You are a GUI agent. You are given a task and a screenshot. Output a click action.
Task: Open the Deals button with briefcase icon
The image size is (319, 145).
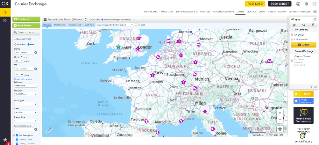(x=303, y=45)
